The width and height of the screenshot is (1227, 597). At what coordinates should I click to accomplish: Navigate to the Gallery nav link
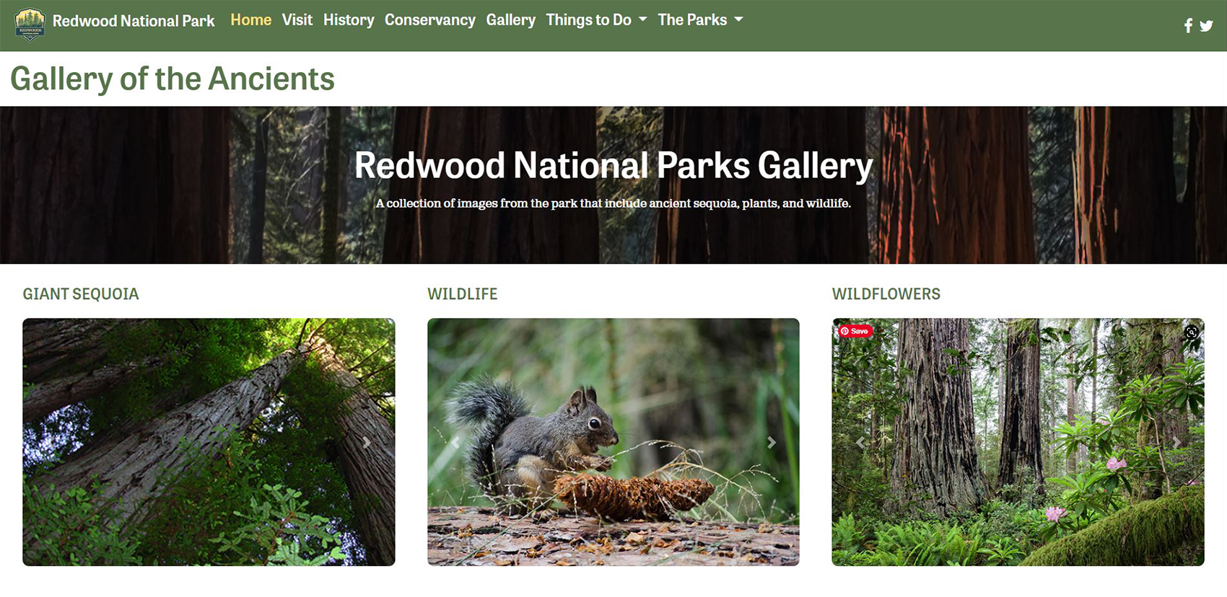click(510, 20)
